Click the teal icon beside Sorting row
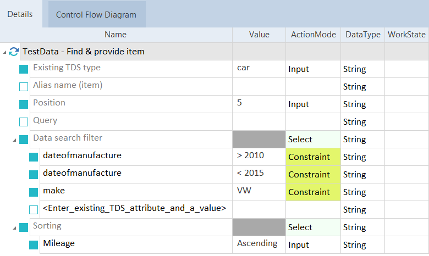429x256 pixels. click(x=24, y=227)
